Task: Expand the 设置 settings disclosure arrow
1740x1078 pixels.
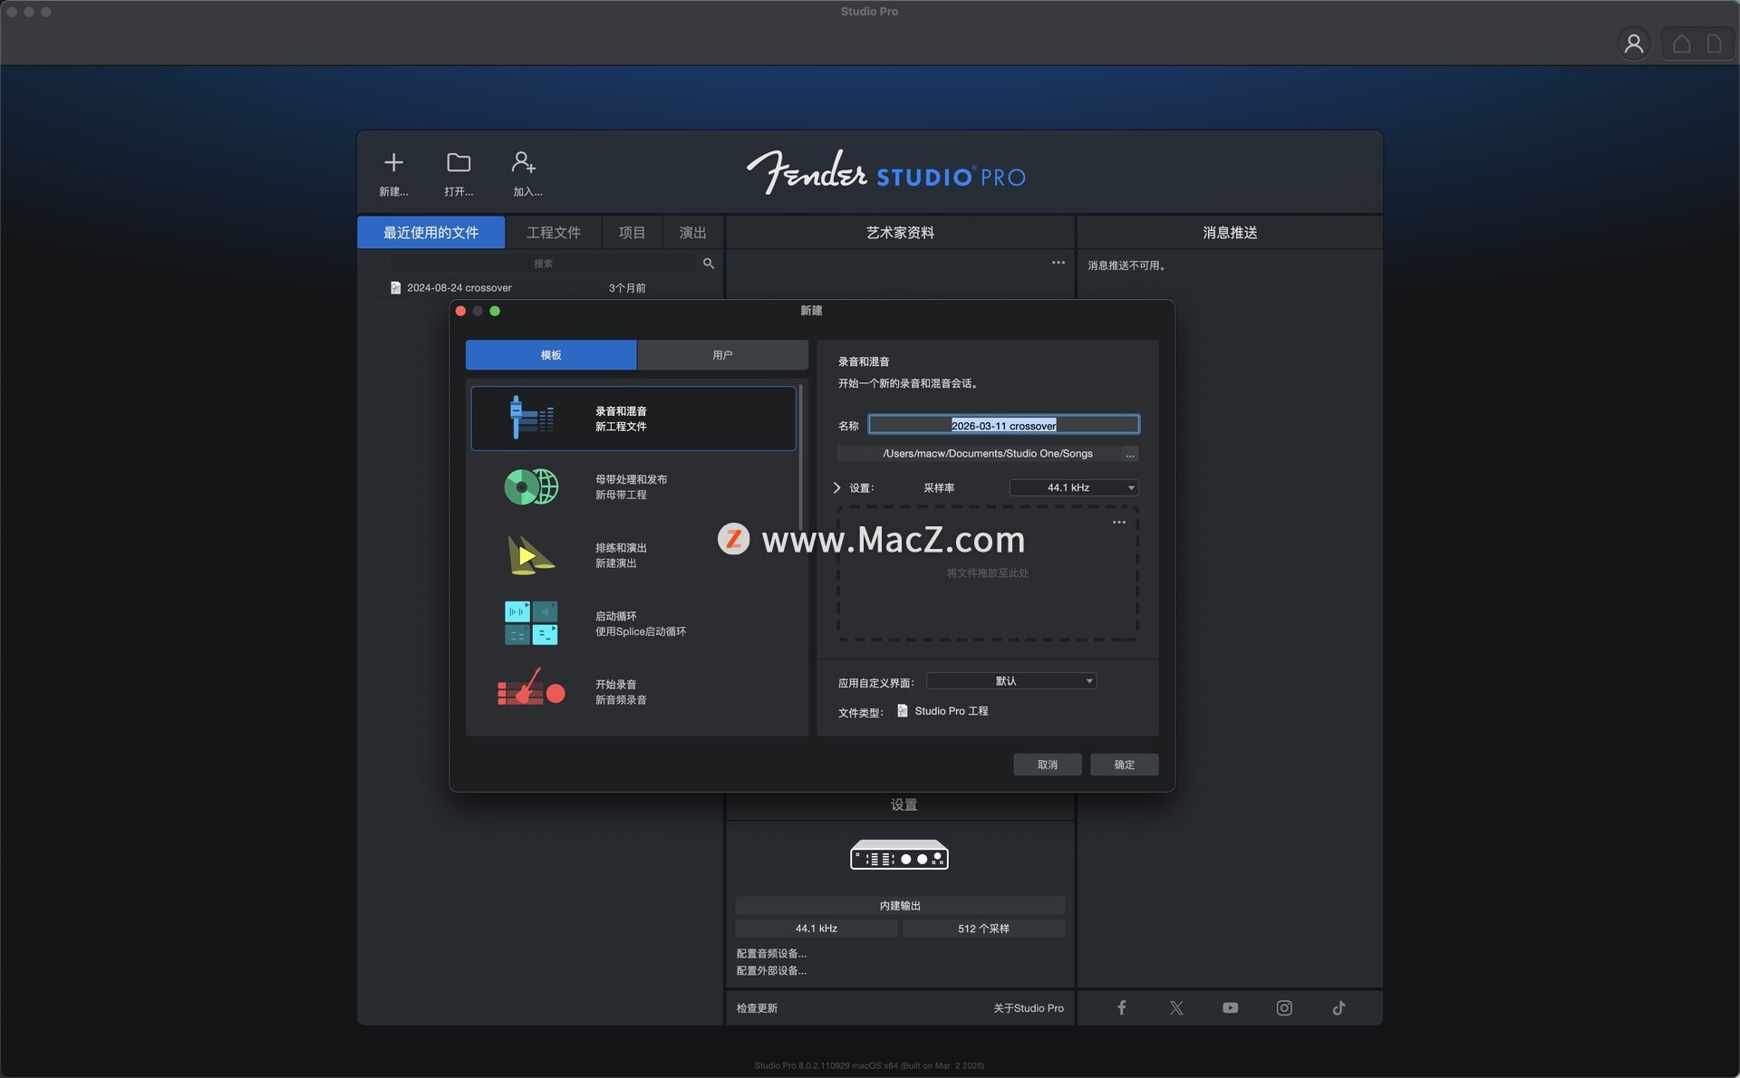Action: pos(836,487)
